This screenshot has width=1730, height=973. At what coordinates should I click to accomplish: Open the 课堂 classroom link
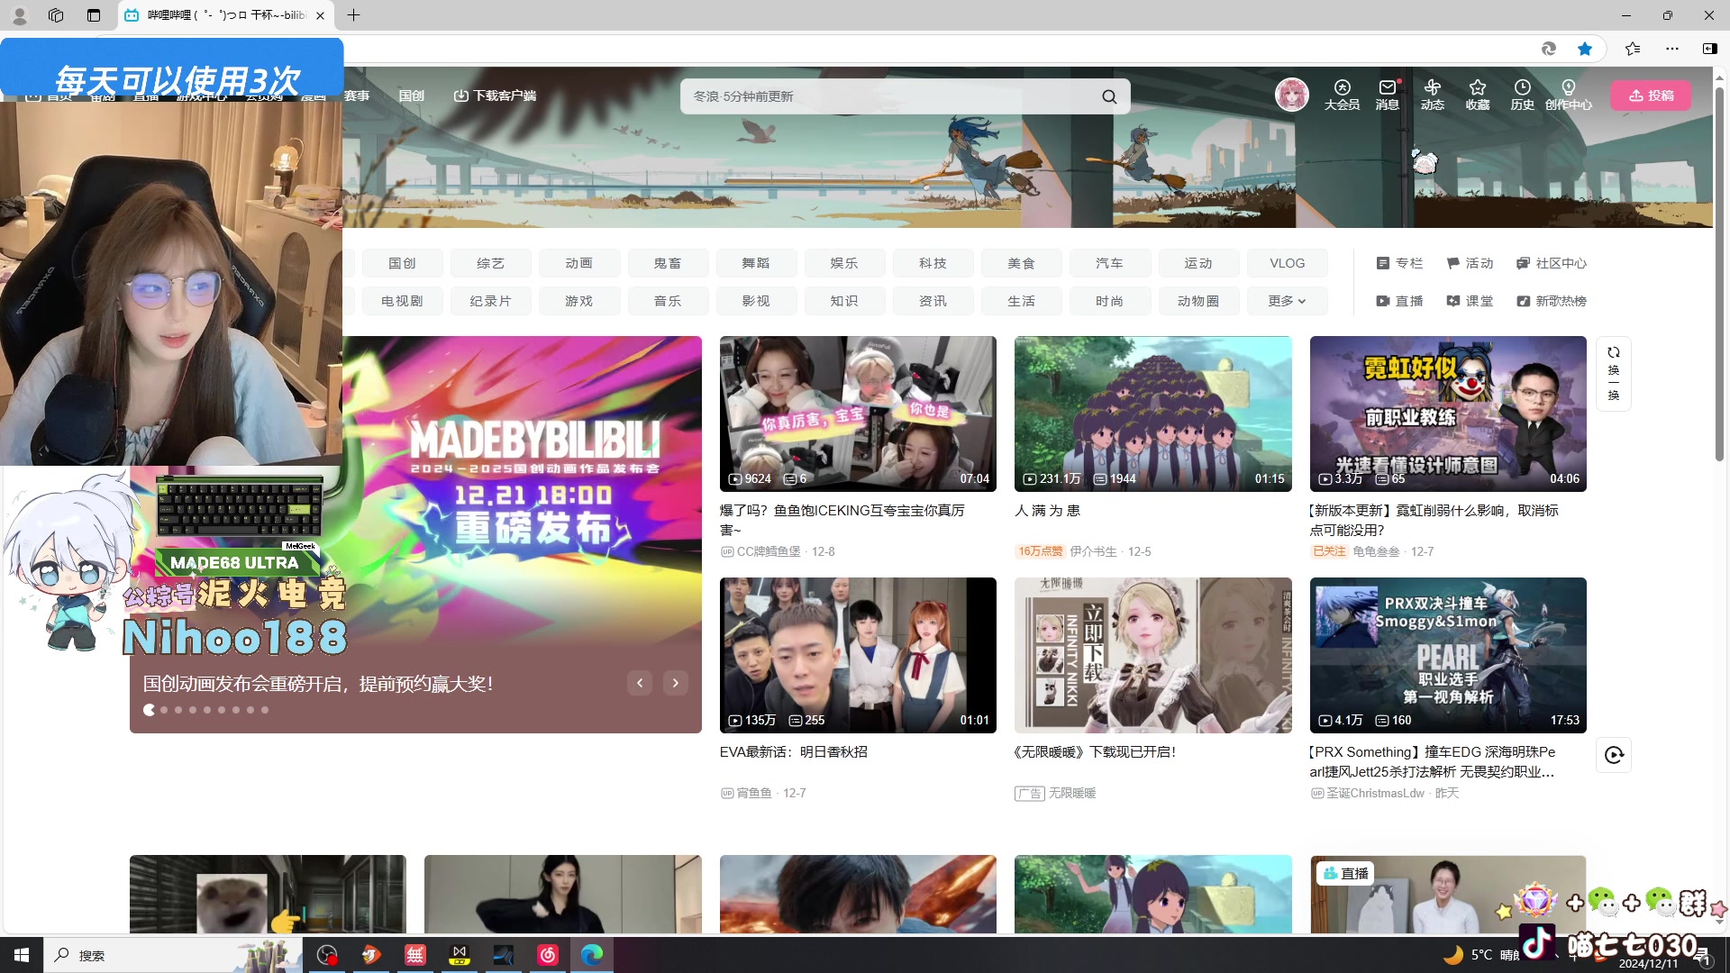coord(1470,301)
